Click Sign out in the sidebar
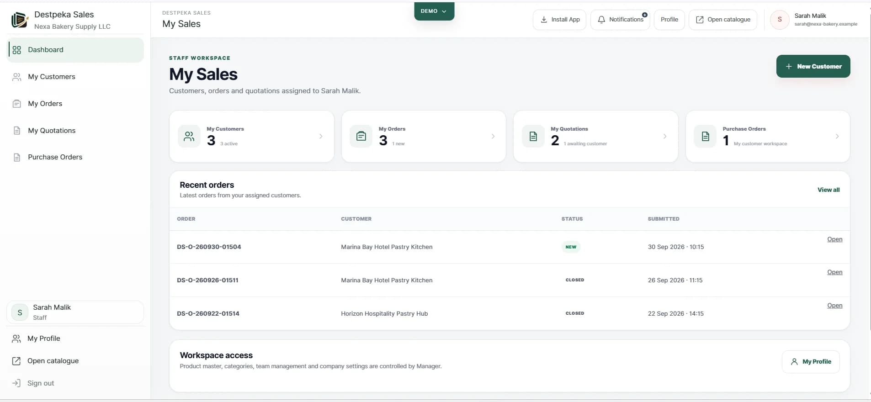The image size is (871, 402). click(41, 383)
